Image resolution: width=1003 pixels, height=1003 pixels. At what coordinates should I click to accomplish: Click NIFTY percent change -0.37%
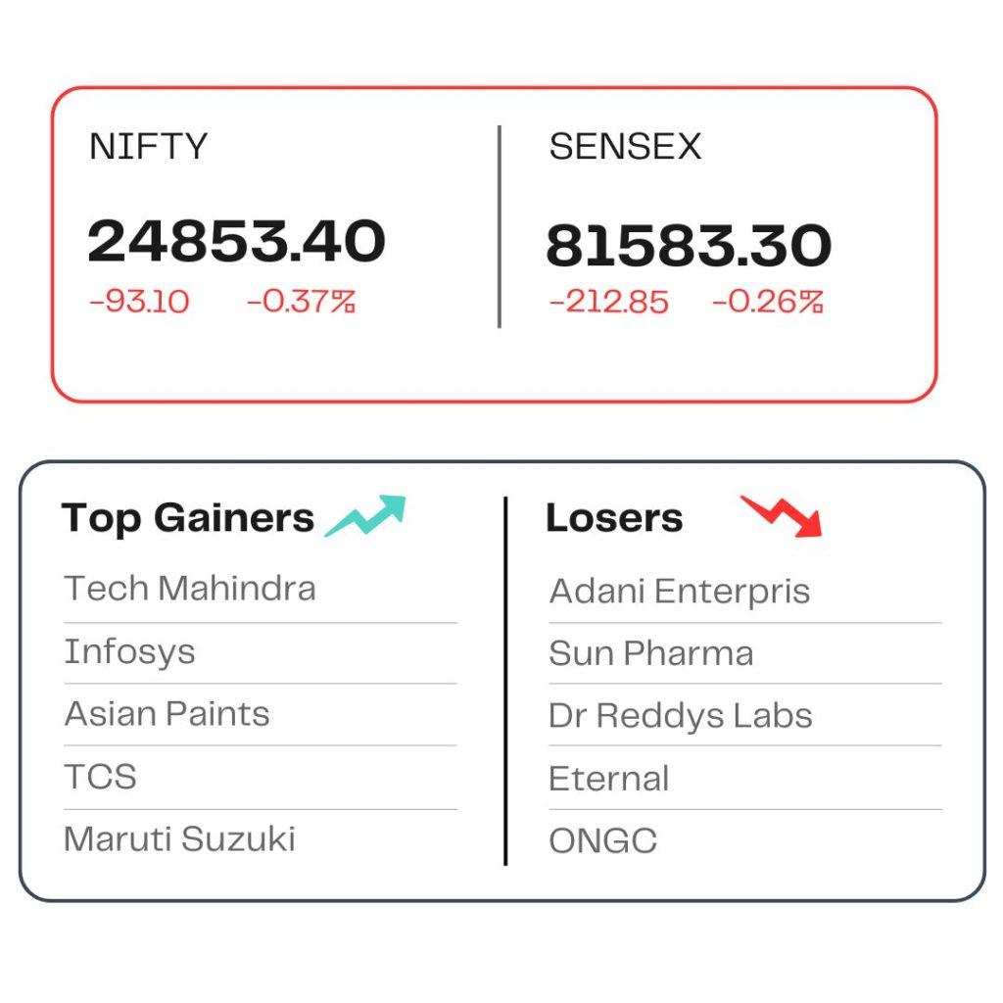[x=301, y=302]
